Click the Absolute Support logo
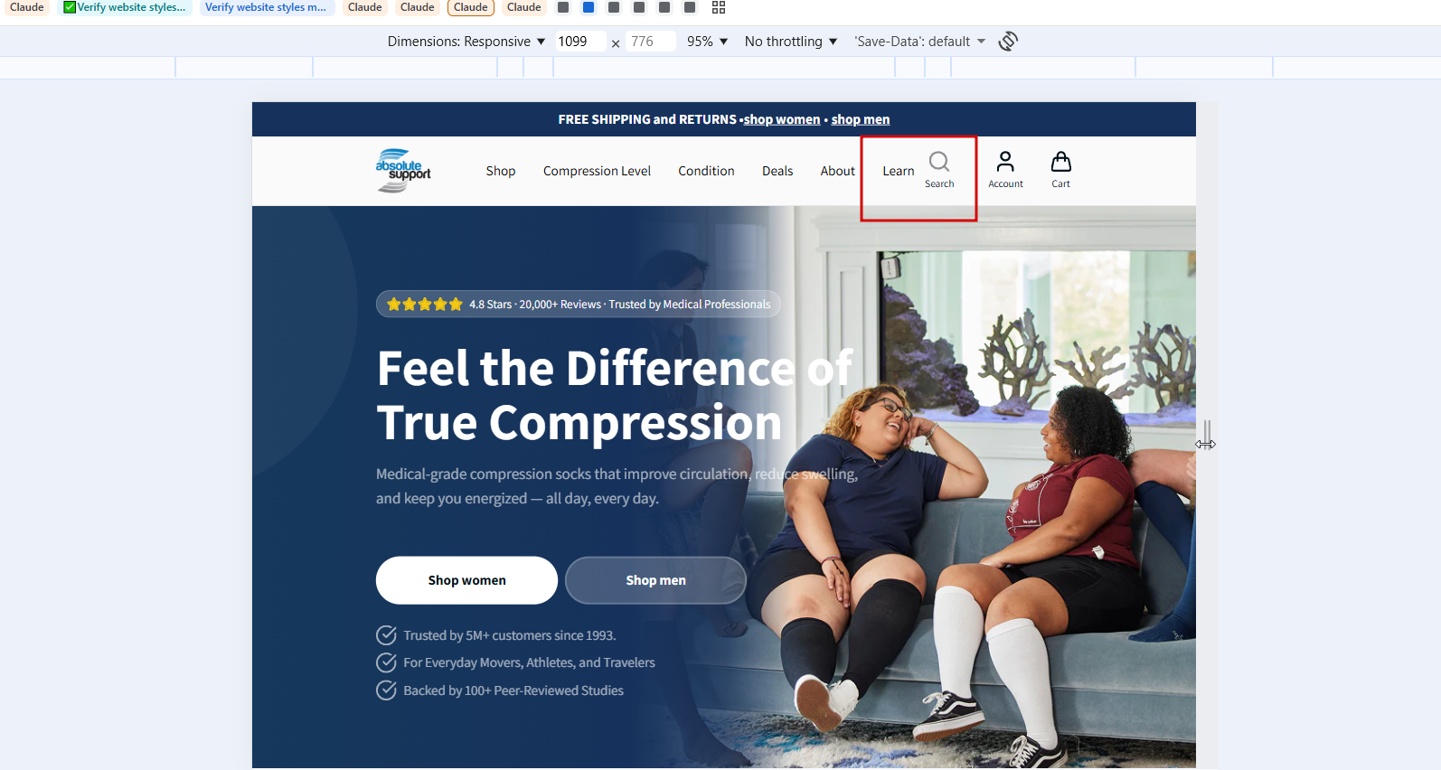 (x=403, y=171)
